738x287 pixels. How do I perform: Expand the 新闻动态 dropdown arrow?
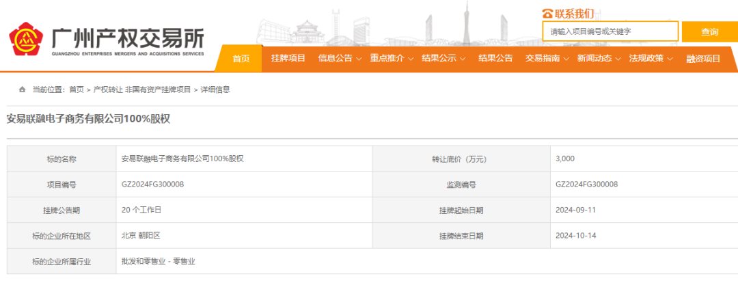click(x=618, y=59)
